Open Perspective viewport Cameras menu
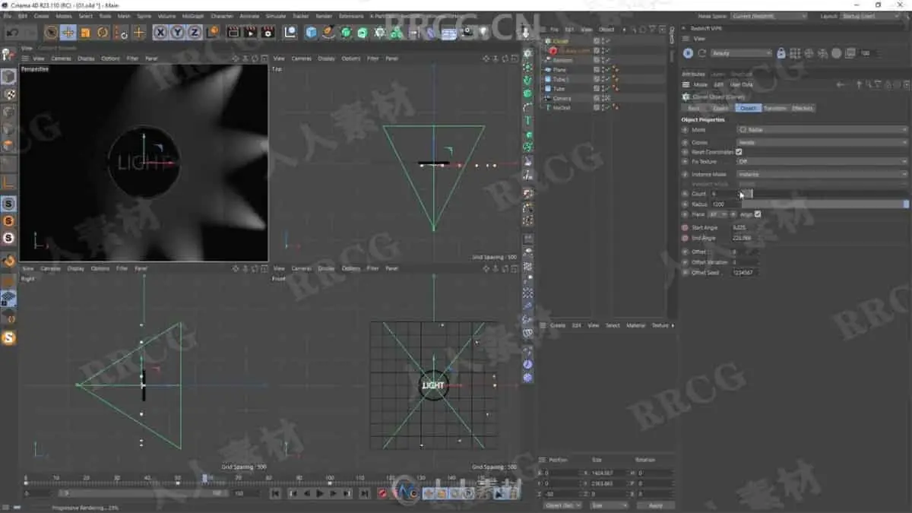The height and width of the screenshot is (513, 912). (61, 59)
